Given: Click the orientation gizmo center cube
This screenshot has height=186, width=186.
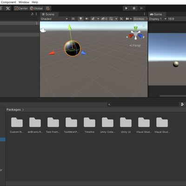Looking at the screenshot, I should coord(136,33).
